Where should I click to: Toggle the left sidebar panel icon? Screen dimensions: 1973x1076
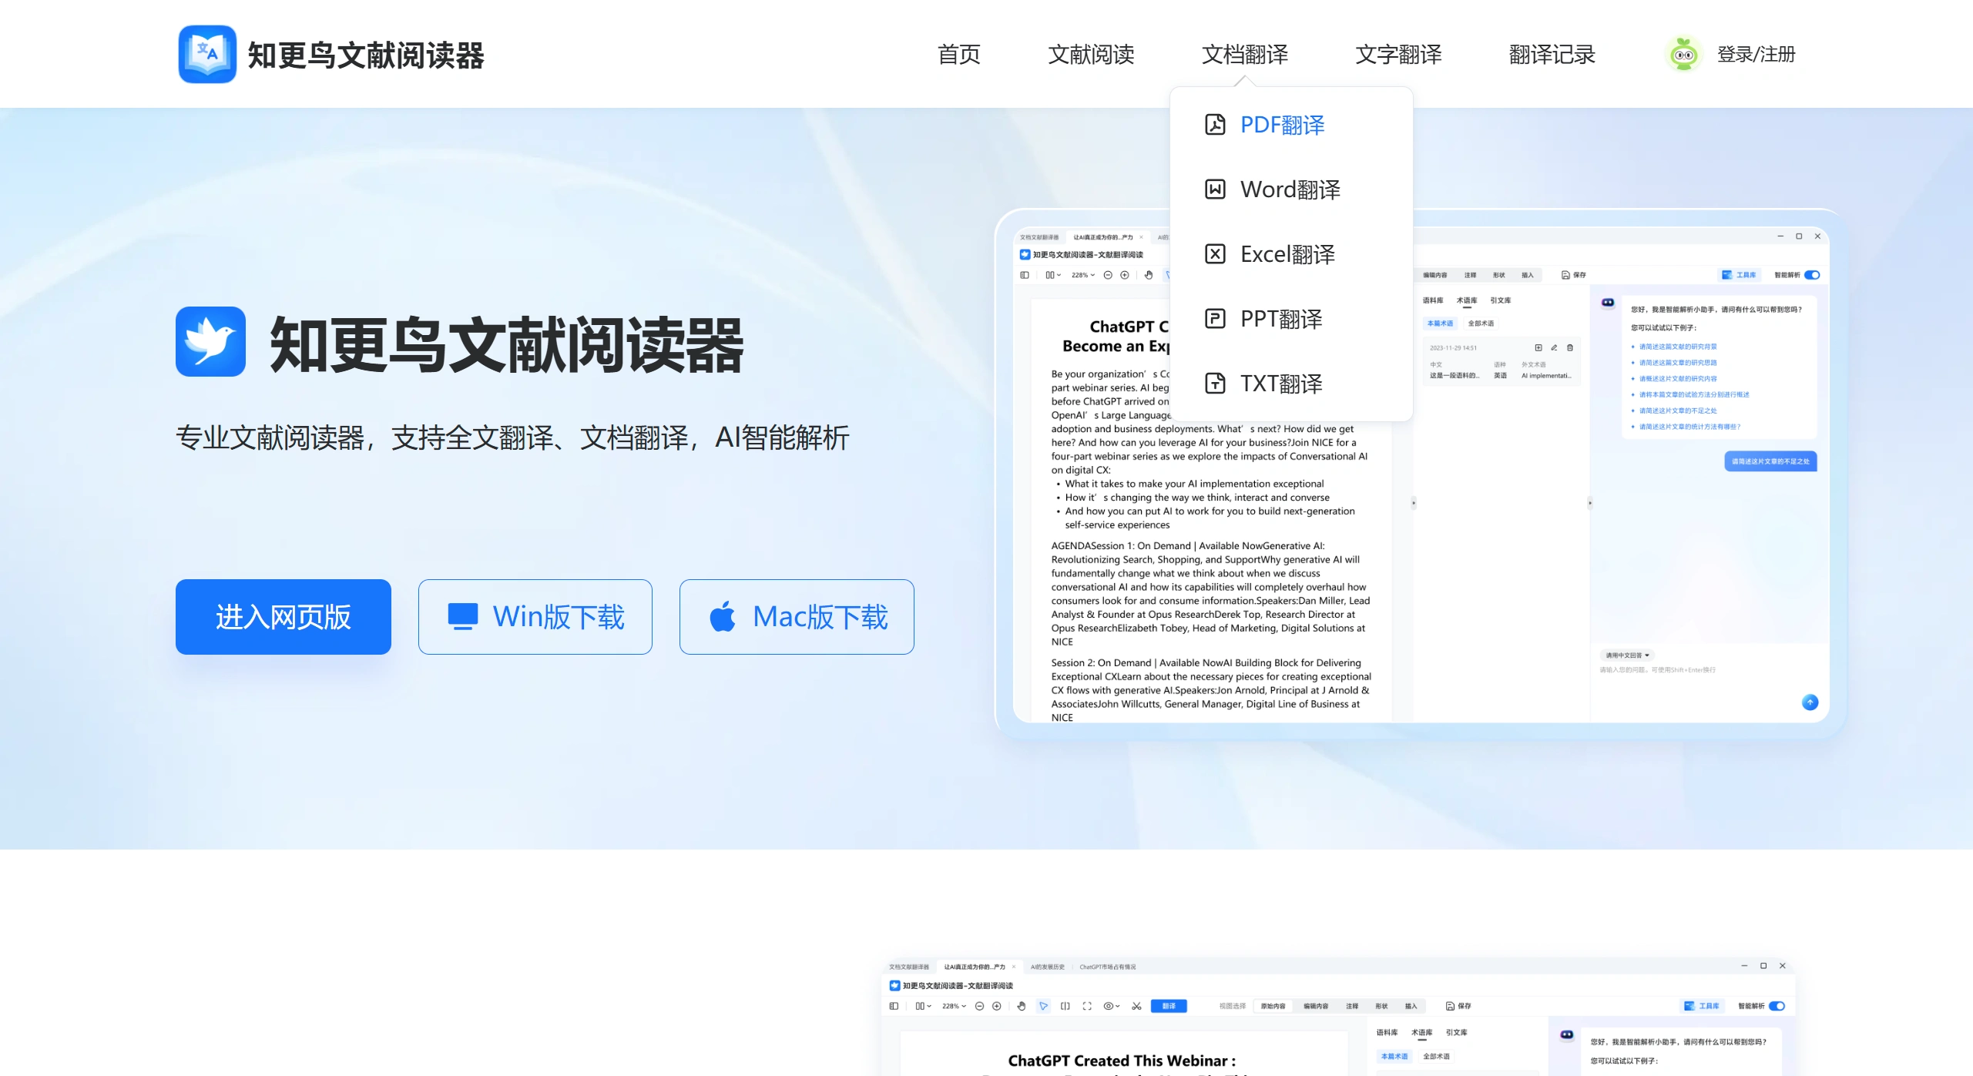pyautogui.click(x=893, y=1007)
